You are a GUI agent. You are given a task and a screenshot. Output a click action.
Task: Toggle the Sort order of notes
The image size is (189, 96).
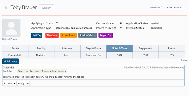coord(183,60)
